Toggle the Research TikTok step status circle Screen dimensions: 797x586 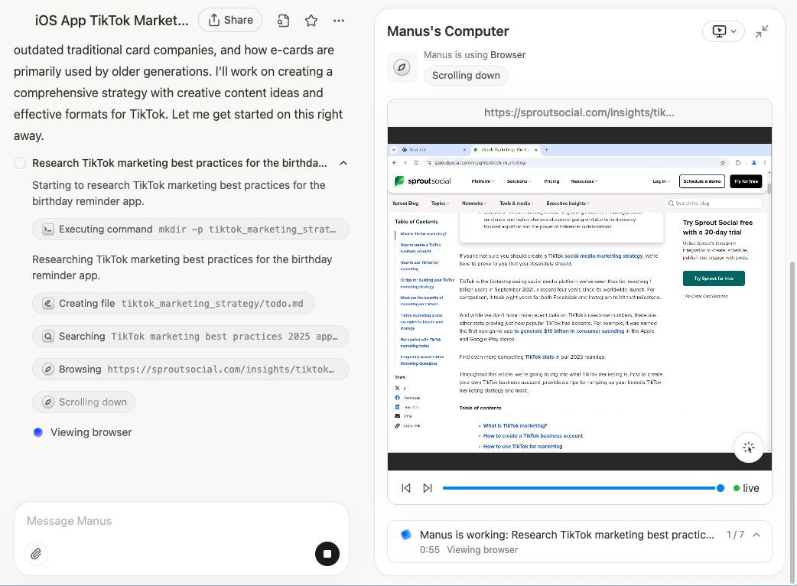point(20,163)
